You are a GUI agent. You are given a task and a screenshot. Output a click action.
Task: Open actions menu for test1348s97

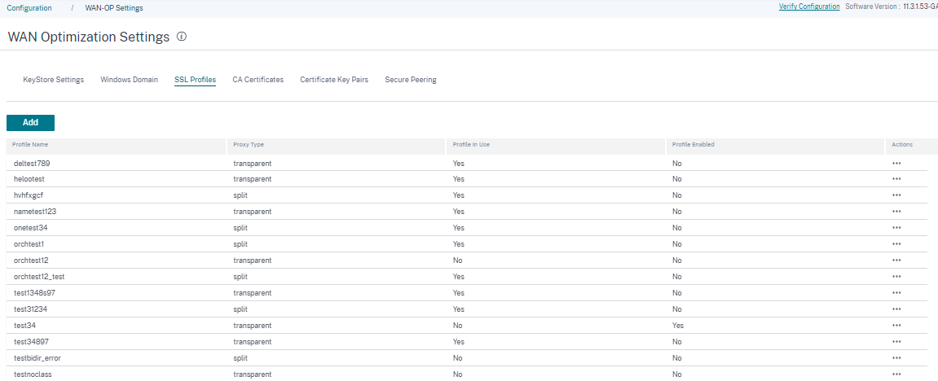coord(896,292)
